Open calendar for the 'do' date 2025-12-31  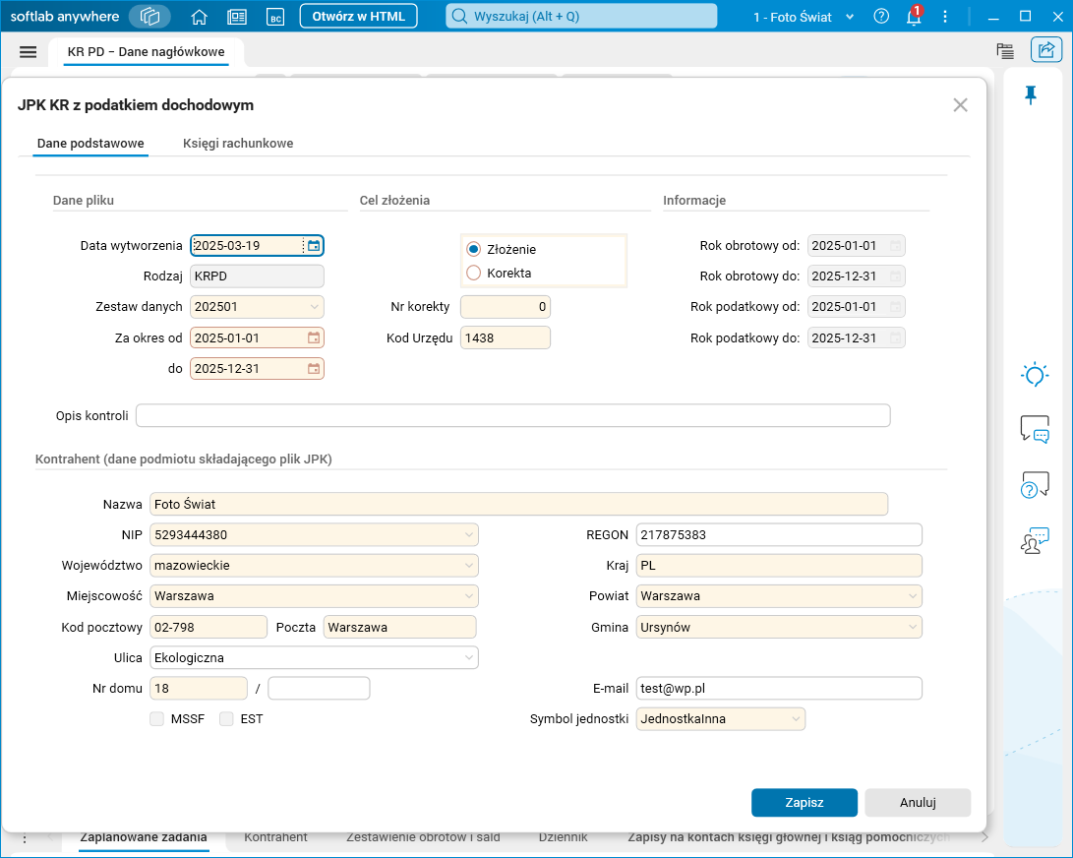click(x=314, y=368)
